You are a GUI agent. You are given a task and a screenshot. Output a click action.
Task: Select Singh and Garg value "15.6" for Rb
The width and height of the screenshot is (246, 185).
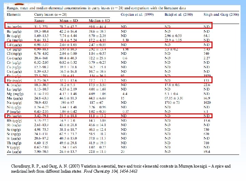207,121
